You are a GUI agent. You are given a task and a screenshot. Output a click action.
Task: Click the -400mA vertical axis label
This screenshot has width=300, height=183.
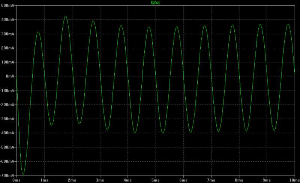[x=7, y=133]
